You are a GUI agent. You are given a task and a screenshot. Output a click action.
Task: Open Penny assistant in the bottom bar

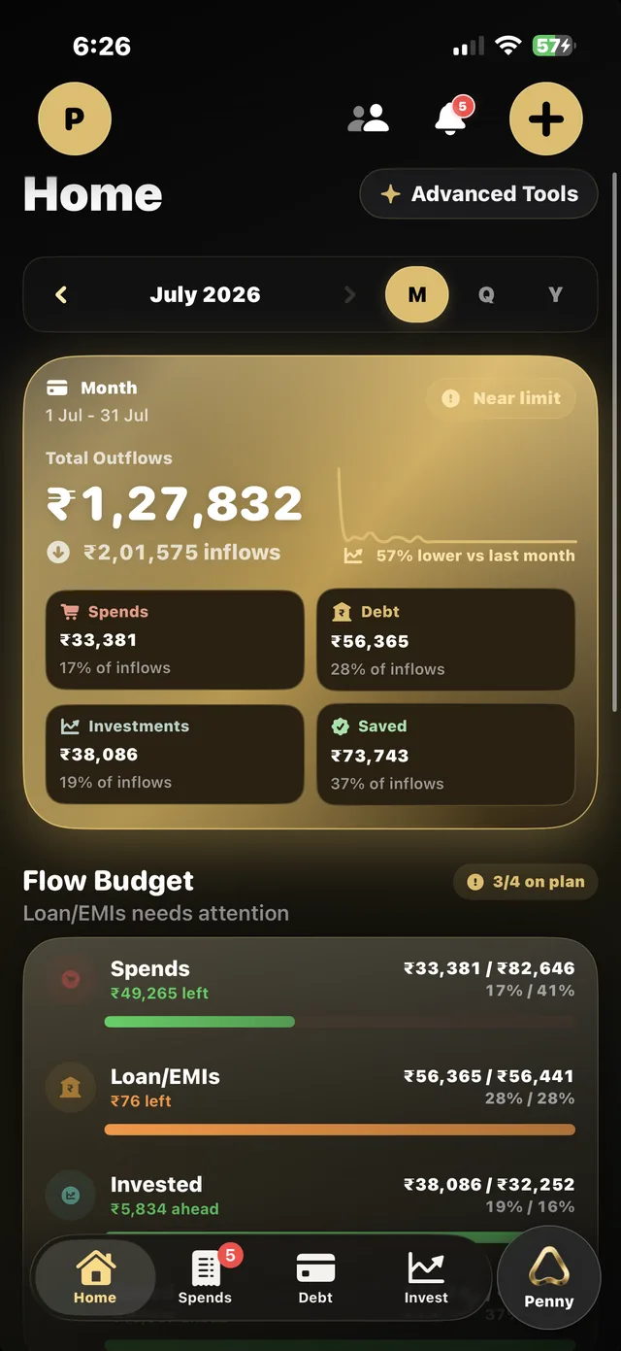pyautogui.click(x=549, y=1277)
